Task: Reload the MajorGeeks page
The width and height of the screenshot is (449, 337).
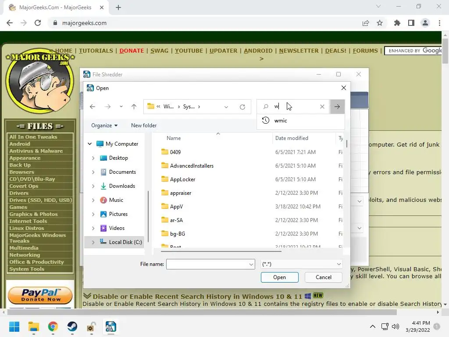Action: pos(38,23)
